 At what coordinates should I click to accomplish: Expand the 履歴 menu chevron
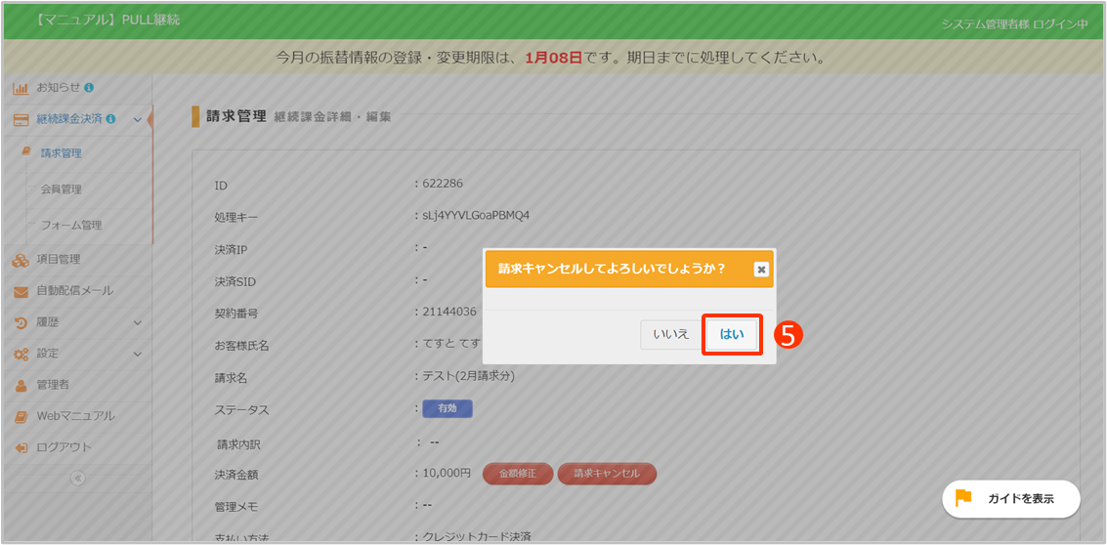tap(137, 322)
